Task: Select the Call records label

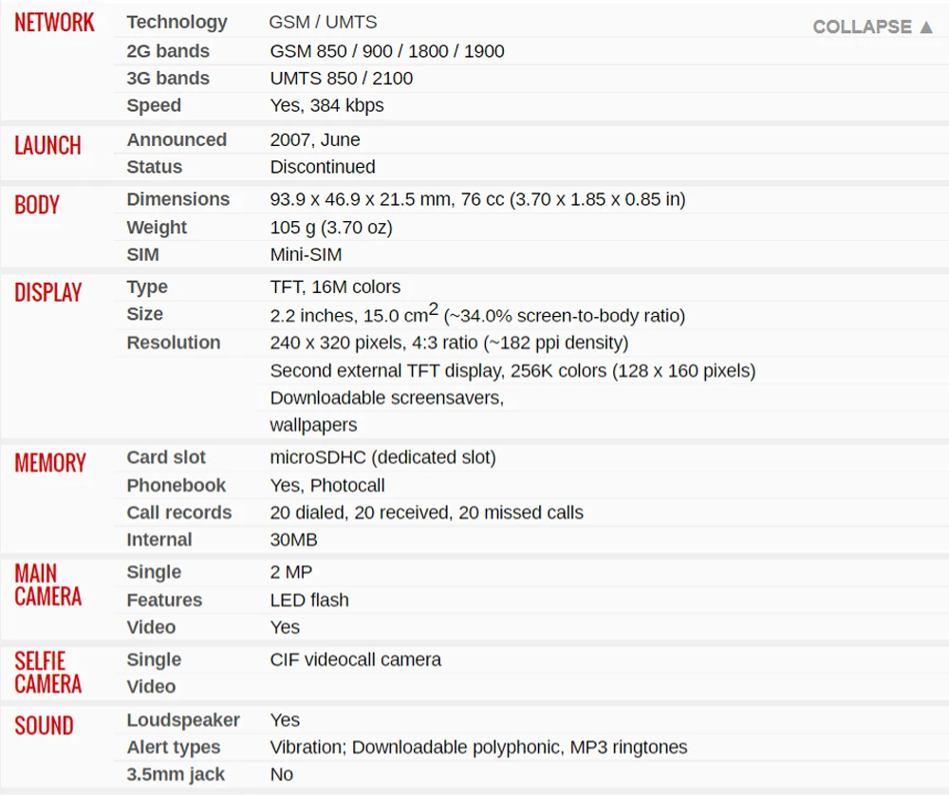Action: coord(178,513)
